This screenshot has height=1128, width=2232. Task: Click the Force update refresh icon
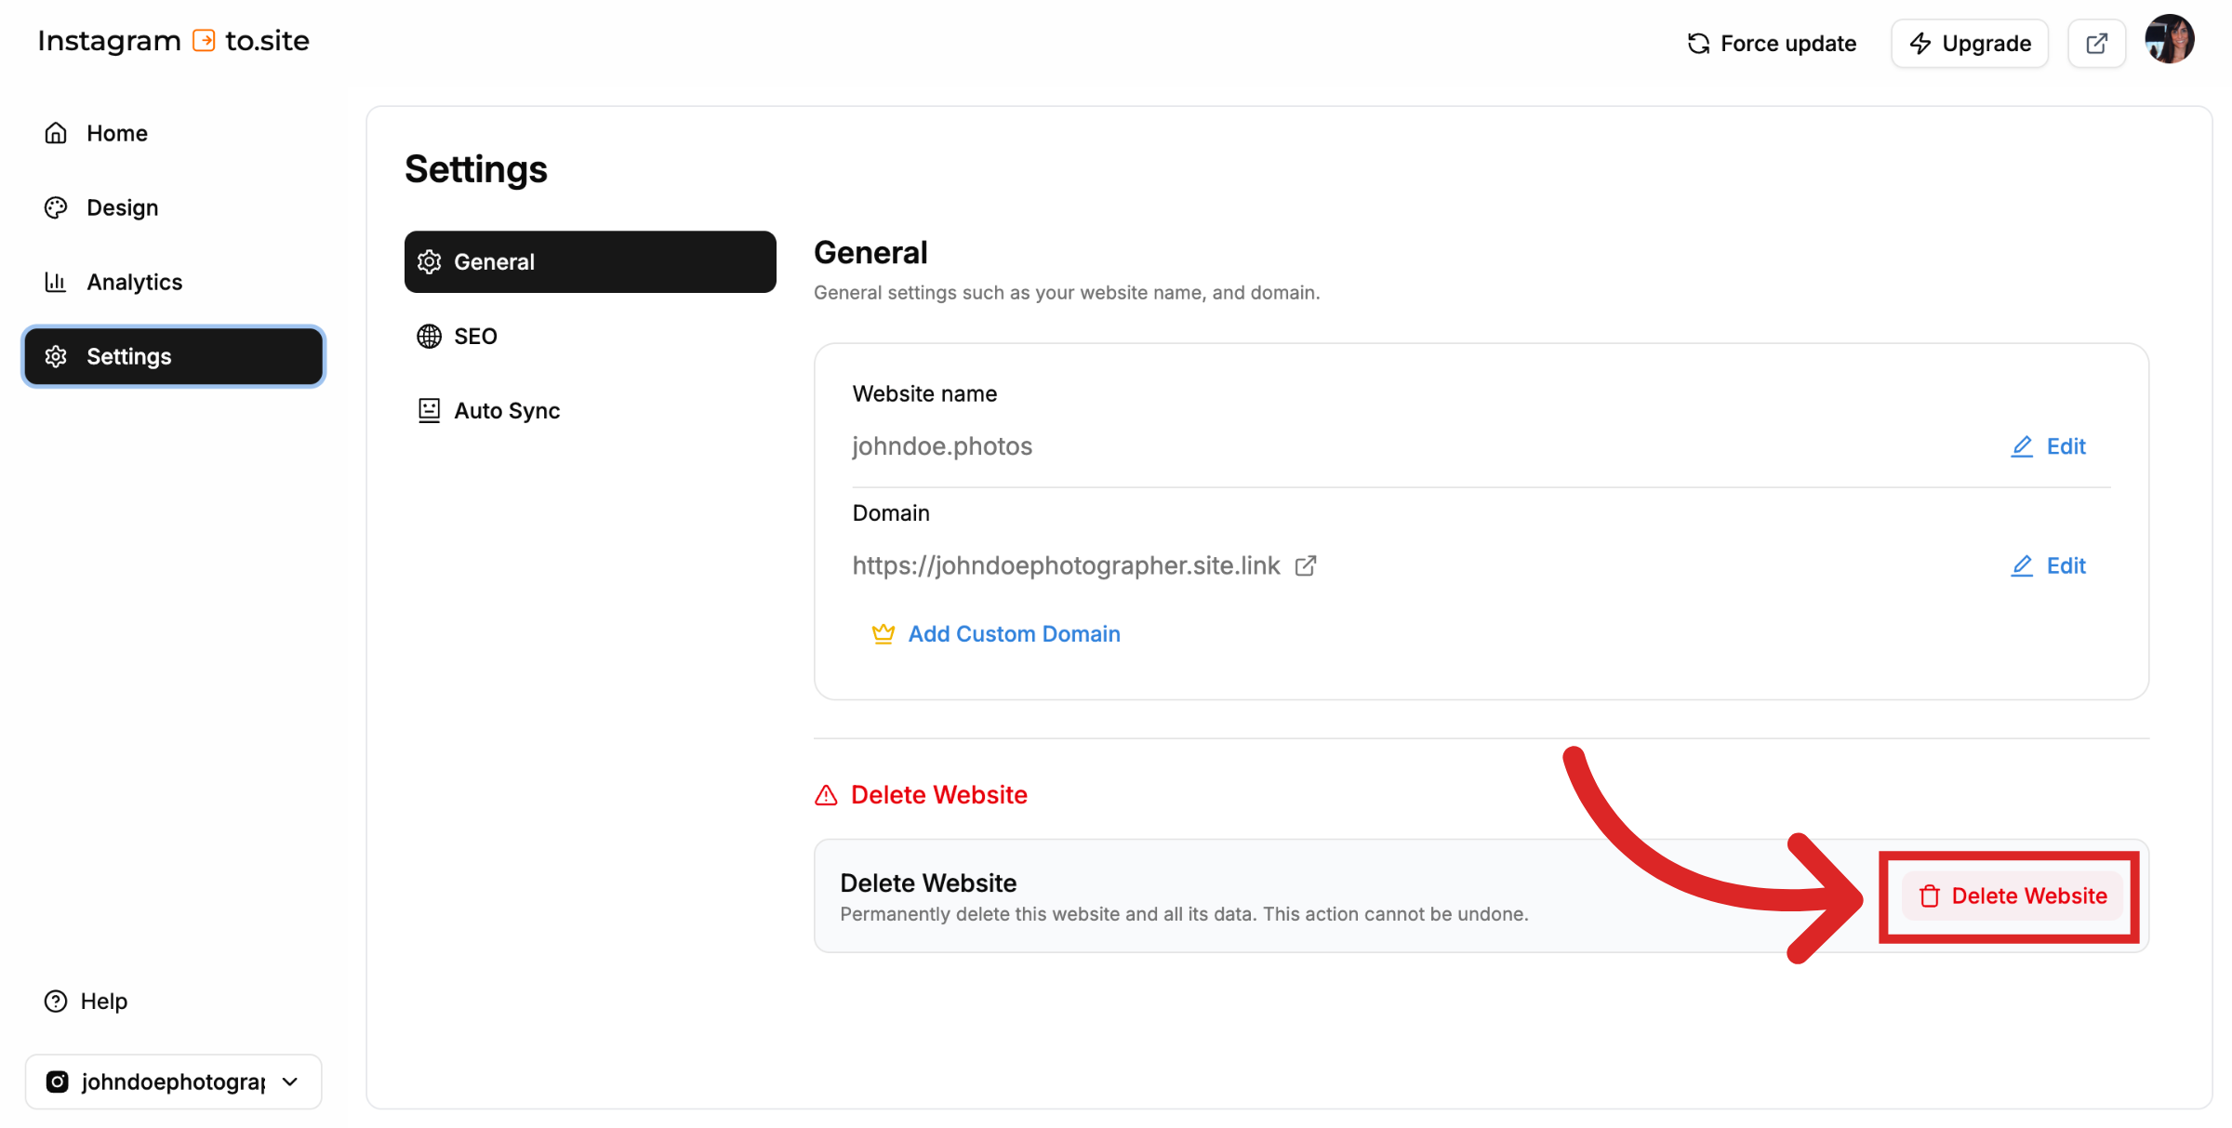pos(1697,43)
